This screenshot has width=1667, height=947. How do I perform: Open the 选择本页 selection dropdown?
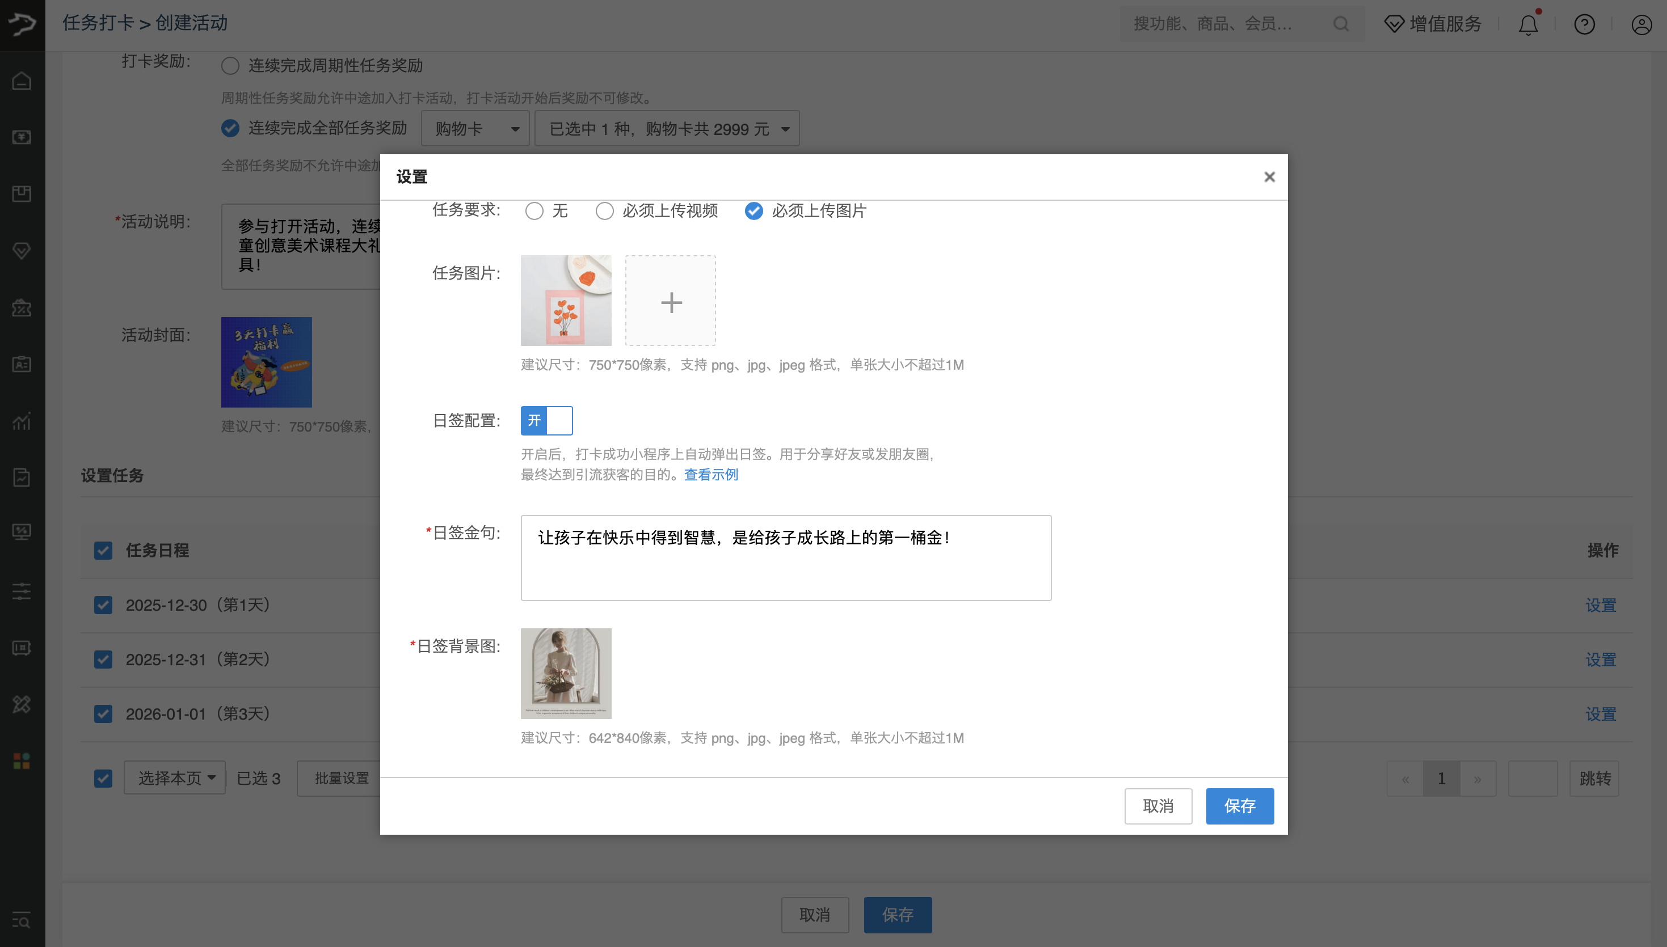coord(174,778)
